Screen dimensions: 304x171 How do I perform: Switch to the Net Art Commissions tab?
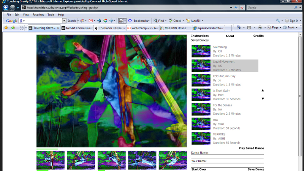click(x=77, y=28)
